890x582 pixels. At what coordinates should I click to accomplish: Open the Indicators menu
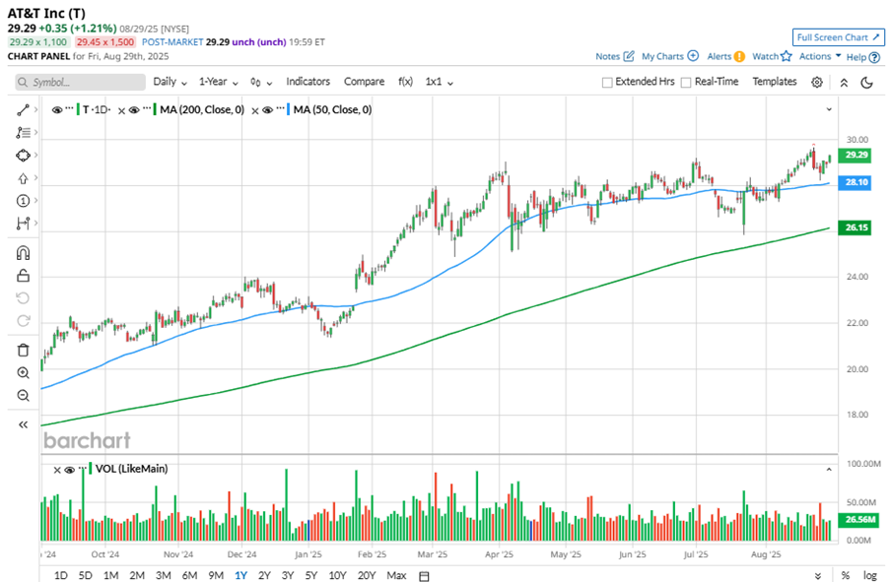[x=308, y=82]
